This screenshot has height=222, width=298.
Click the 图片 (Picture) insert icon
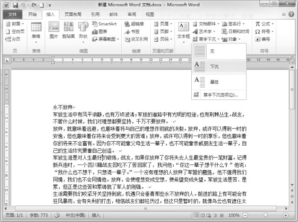(x=53, y=30)
